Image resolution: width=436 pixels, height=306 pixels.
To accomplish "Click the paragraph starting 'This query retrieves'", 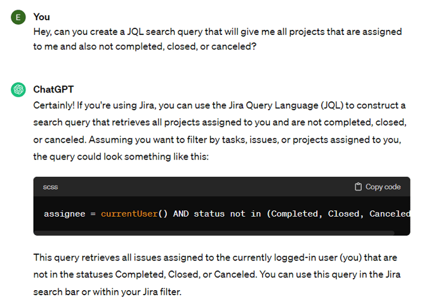I will click(x=217, y=274).
